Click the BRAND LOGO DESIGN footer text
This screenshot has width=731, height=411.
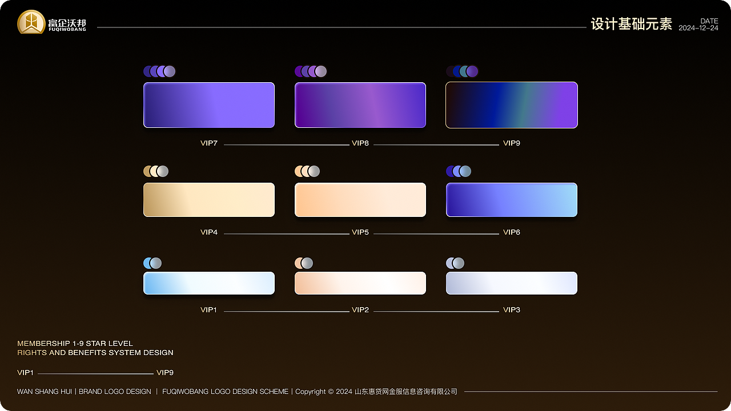[x=115, y=392]
